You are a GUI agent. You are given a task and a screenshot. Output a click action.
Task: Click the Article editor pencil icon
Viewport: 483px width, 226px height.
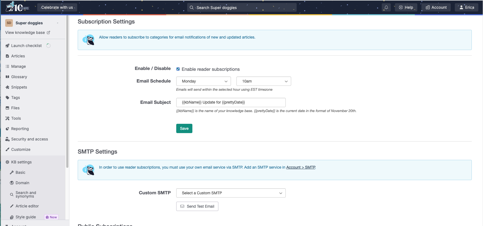[x=12, y=206]
